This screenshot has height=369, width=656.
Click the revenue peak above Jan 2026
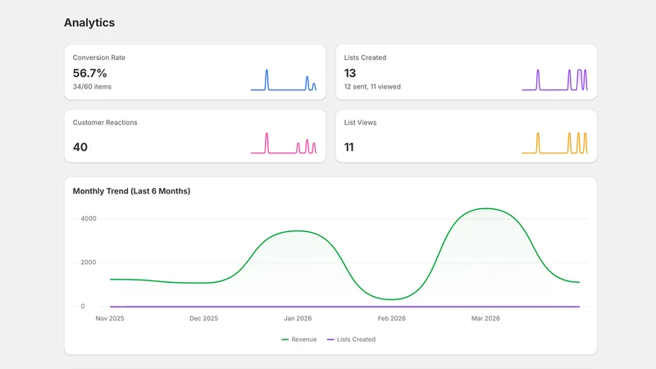click(x=297, y=231)
